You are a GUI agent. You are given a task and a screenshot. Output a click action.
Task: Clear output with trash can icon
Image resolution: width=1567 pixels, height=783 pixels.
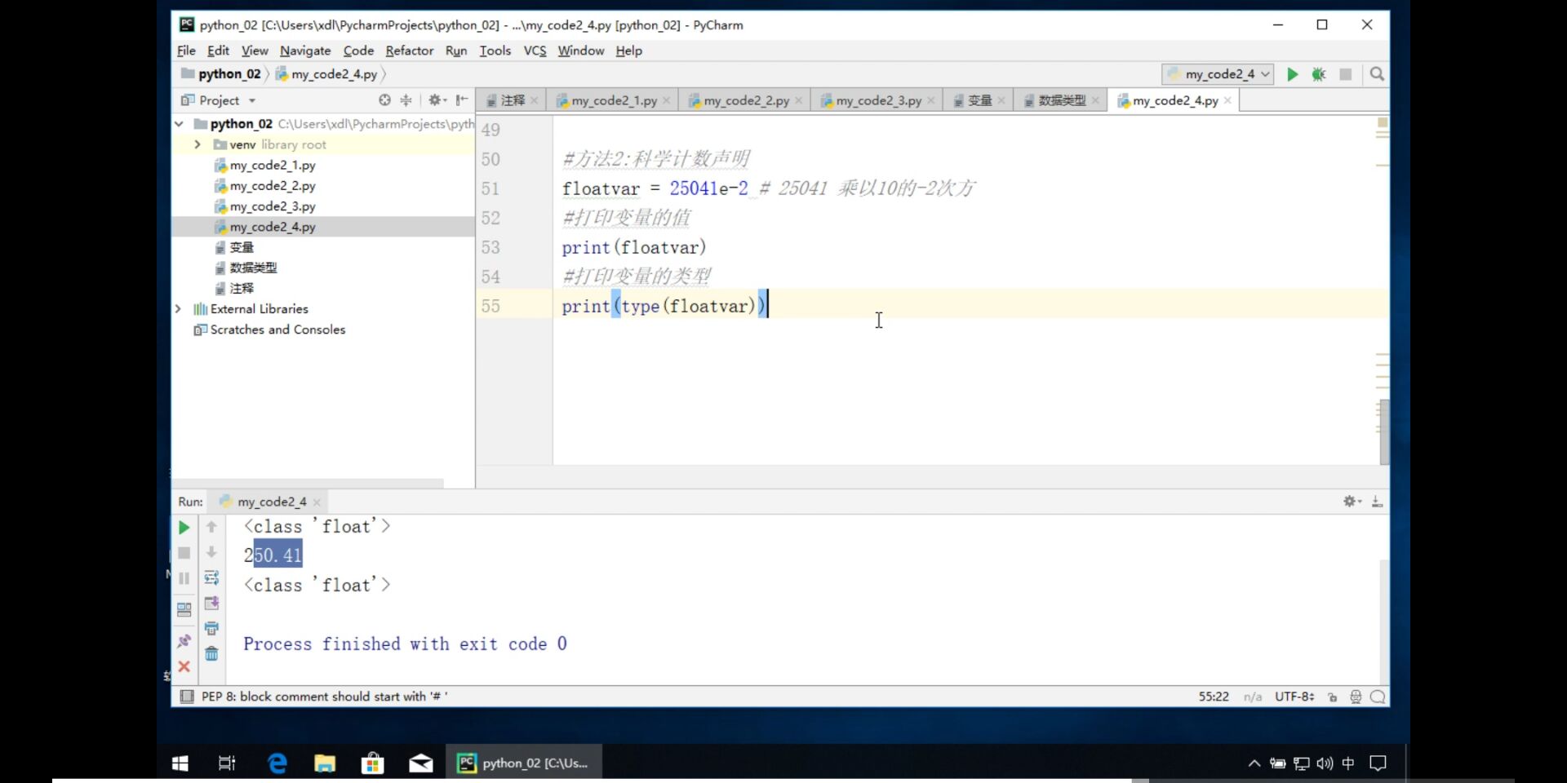(211, 653)
